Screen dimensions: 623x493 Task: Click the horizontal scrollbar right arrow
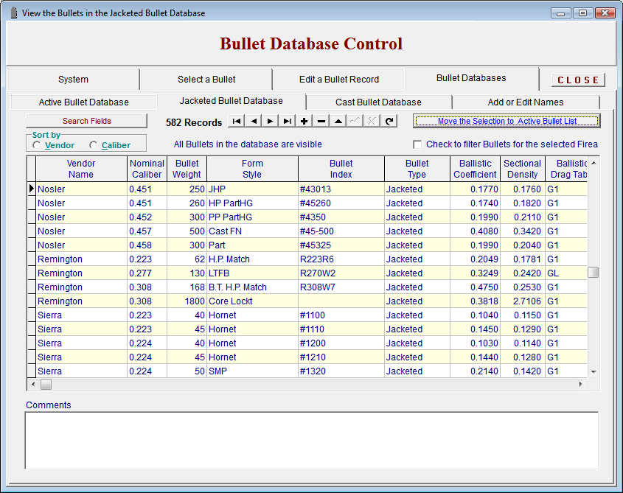(x=580, y=384)
